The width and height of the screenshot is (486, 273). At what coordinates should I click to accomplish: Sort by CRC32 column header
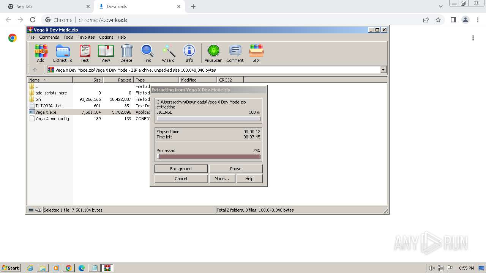coord(230,80)
